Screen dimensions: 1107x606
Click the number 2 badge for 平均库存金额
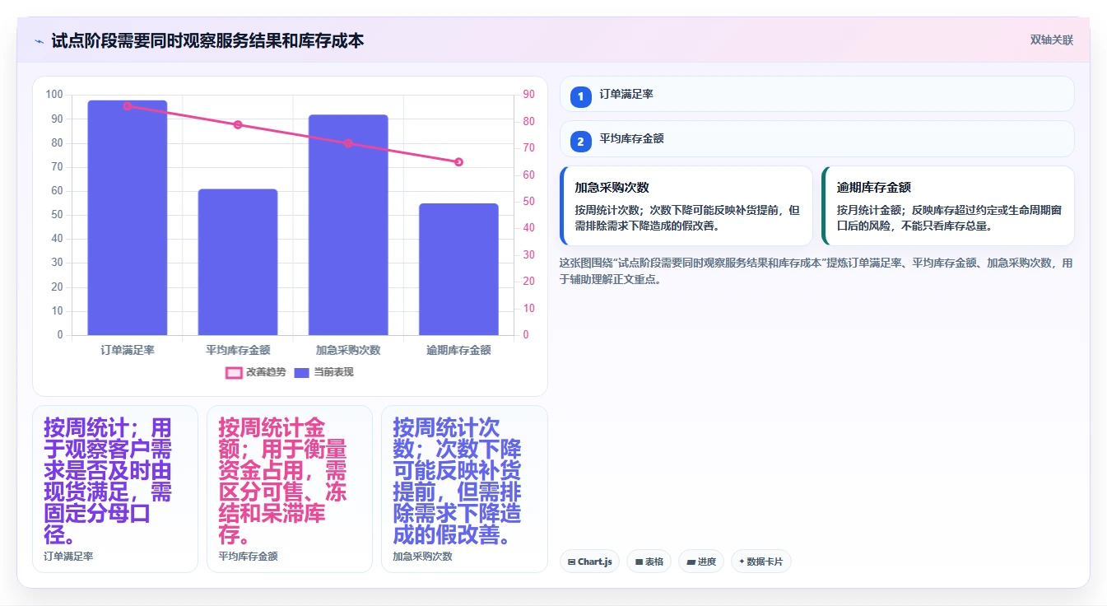click(x=580, y=142)
